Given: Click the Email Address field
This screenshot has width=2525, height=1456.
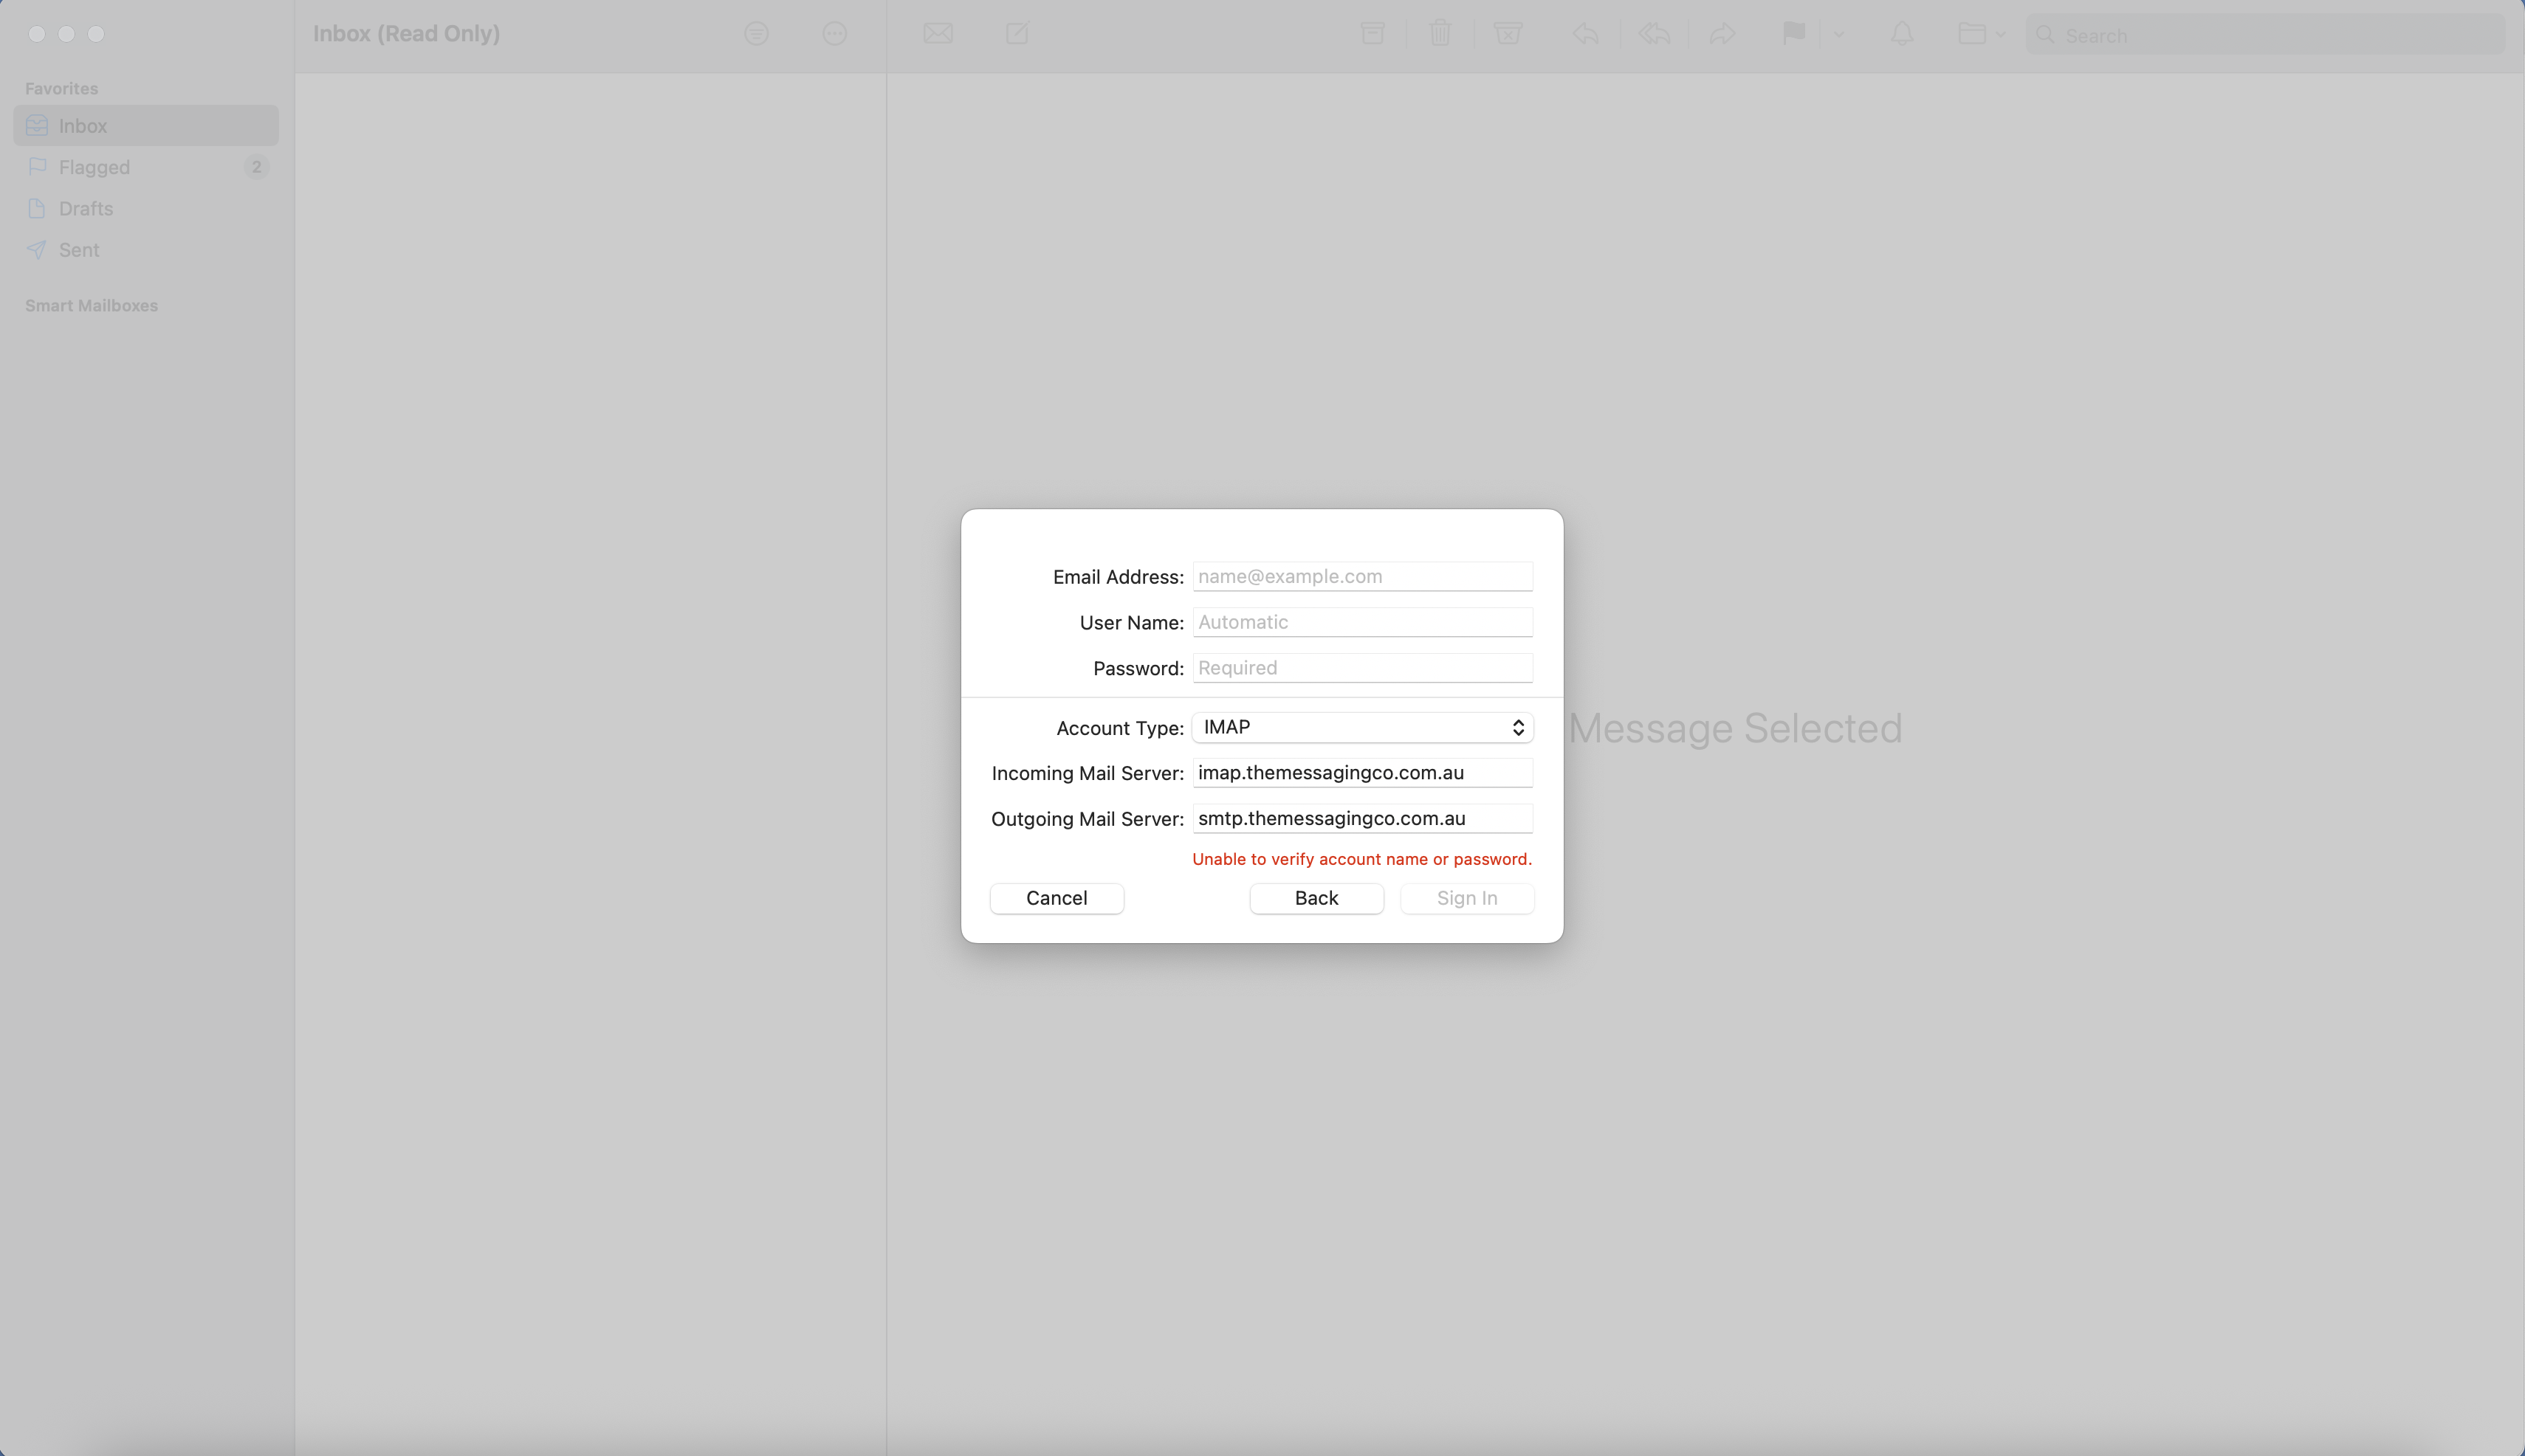Looking at the screenshot, I should 1362,576.
